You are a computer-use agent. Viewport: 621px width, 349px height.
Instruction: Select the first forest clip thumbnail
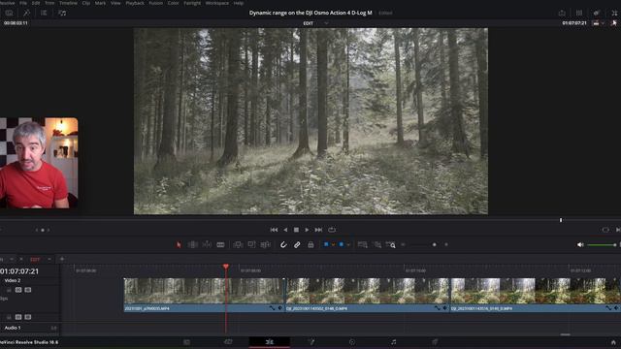204,291
